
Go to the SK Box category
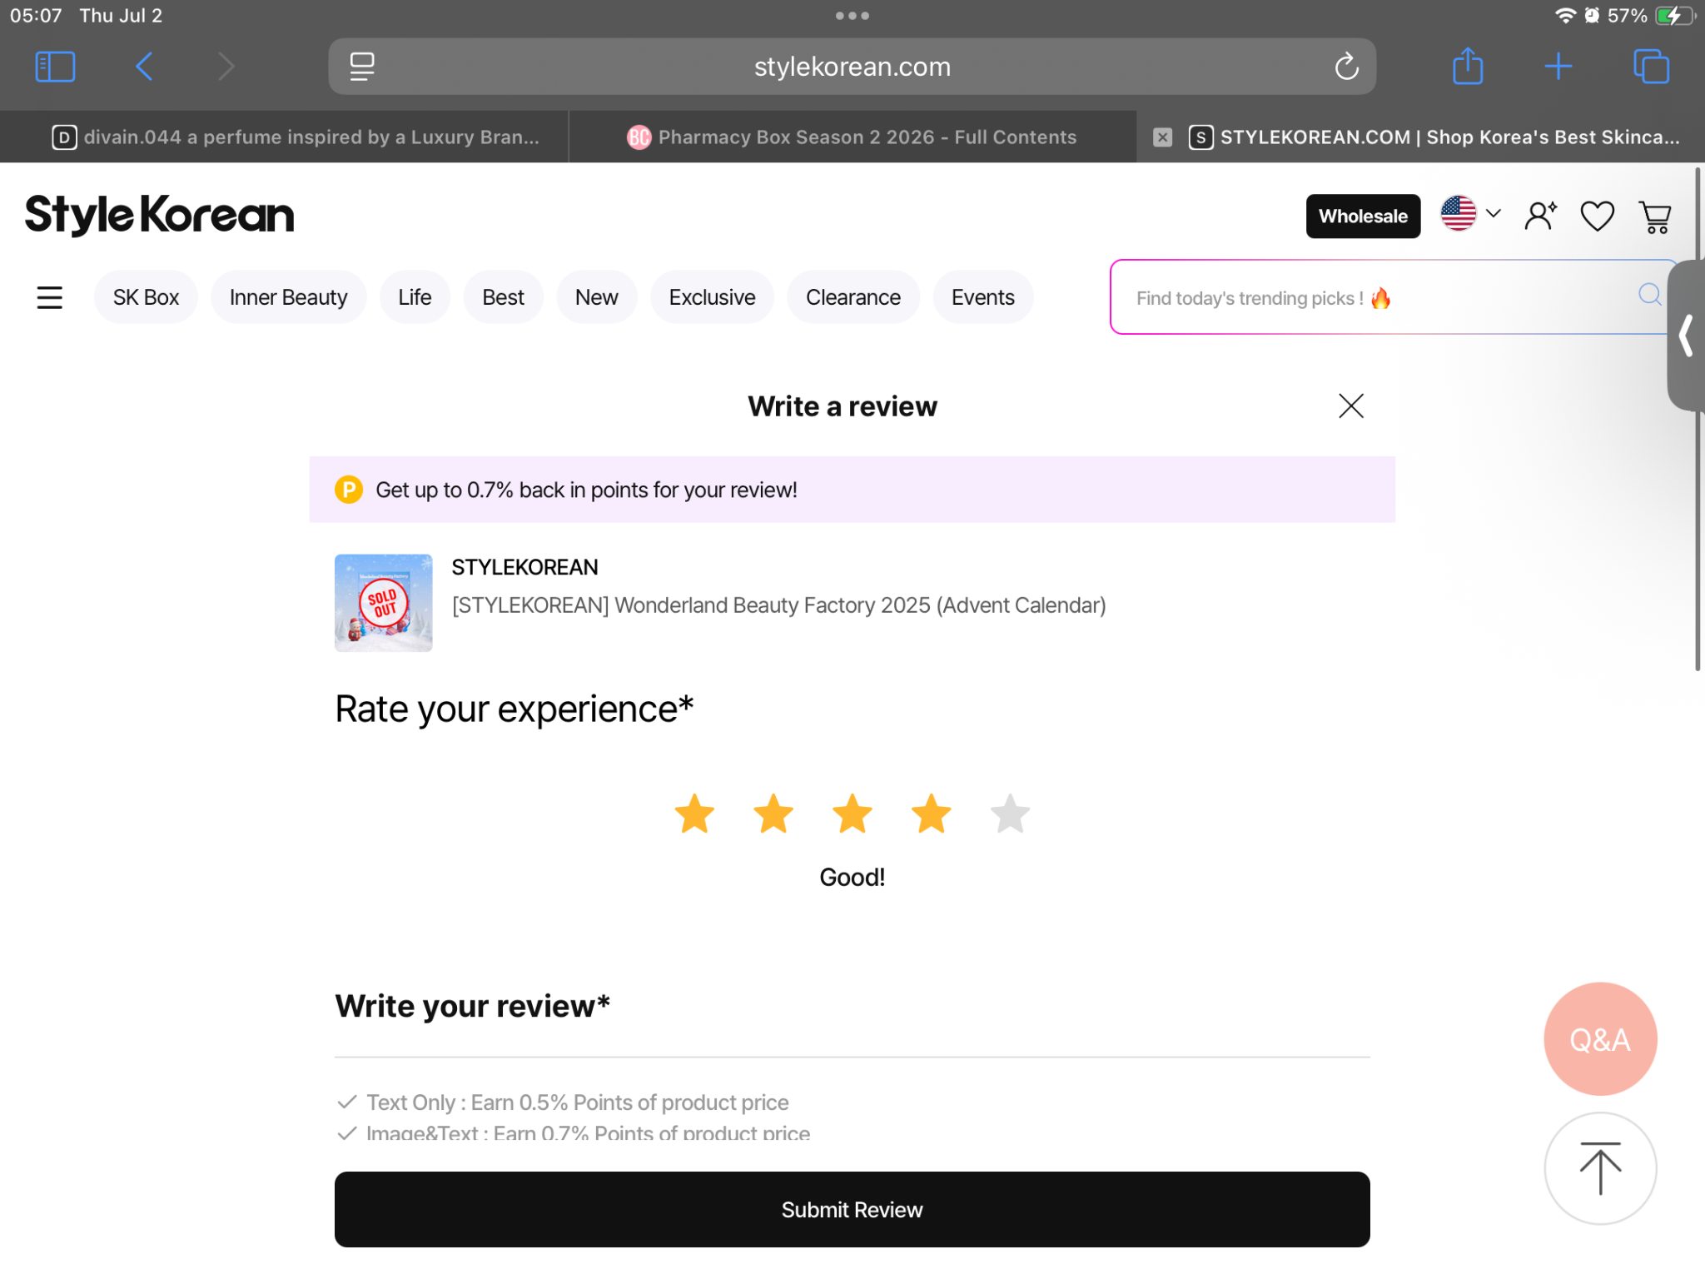point(146,297)
